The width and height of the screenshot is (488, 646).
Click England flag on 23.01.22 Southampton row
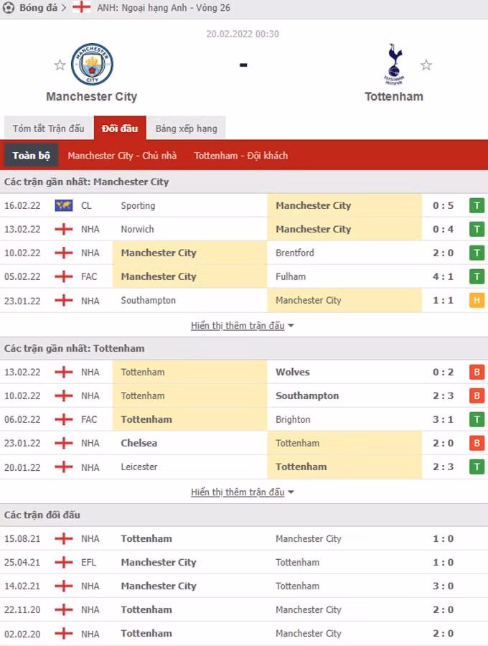(64, 300)
